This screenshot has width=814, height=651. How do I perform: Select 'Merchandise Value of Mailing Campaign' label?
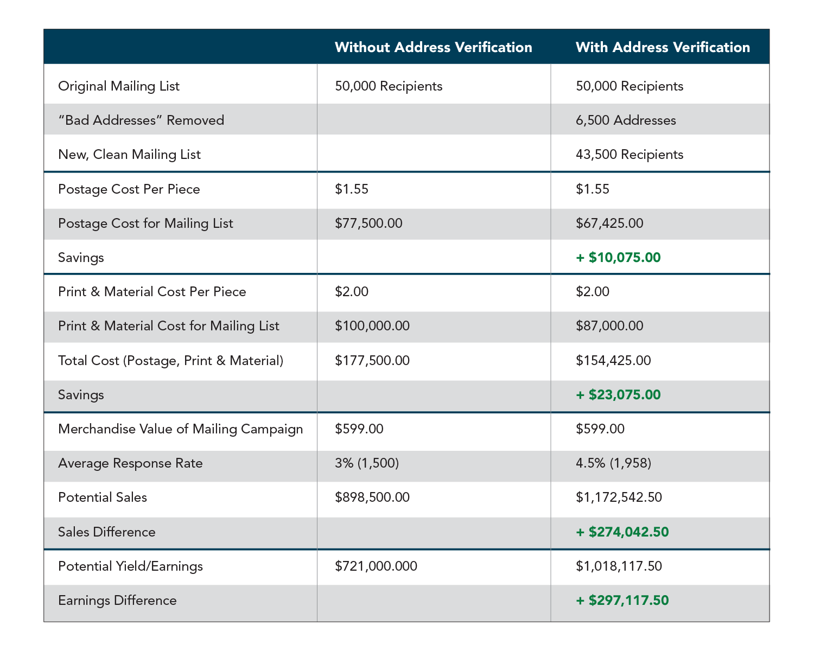(180, 429)
